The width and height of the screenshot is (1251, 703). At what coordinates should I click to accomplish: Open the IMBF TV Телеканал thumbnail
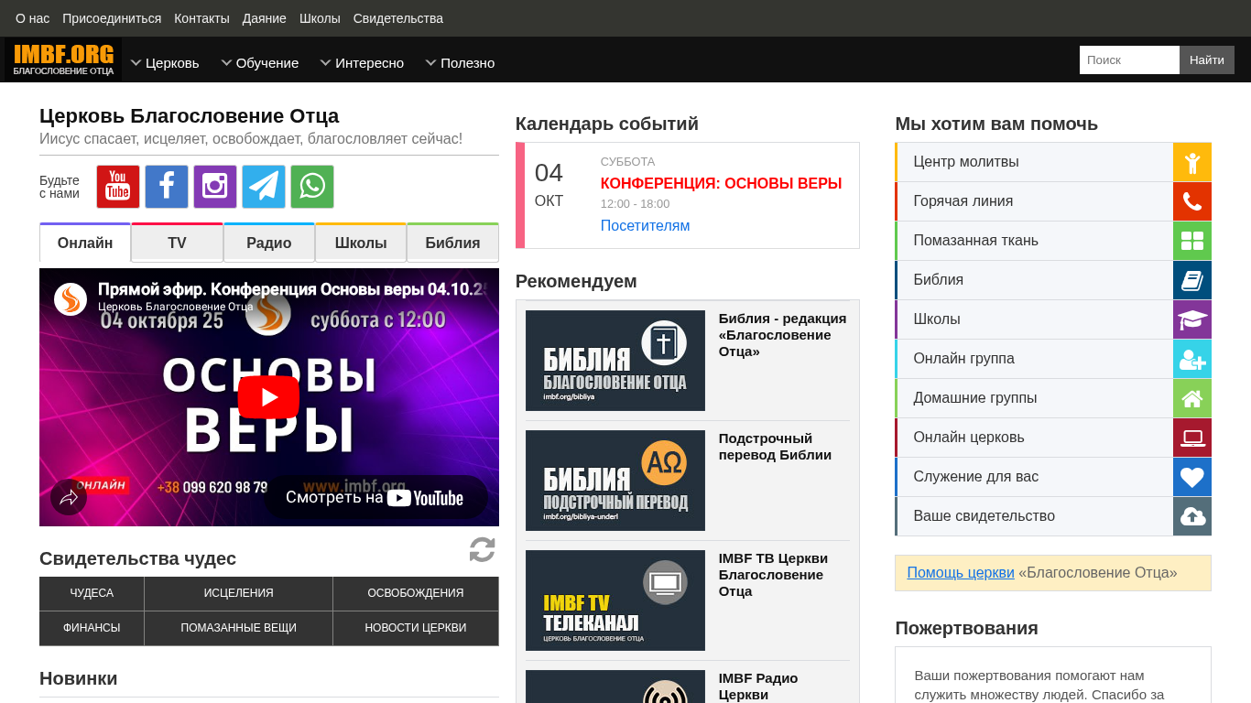615,600
